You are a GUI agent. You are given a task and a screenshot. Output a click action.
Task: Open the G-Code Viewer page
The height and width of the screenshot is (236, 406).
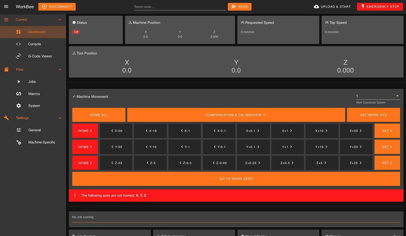[x=33, y=56]
